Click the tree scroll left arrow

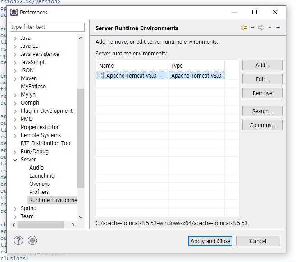coord(14,225)
